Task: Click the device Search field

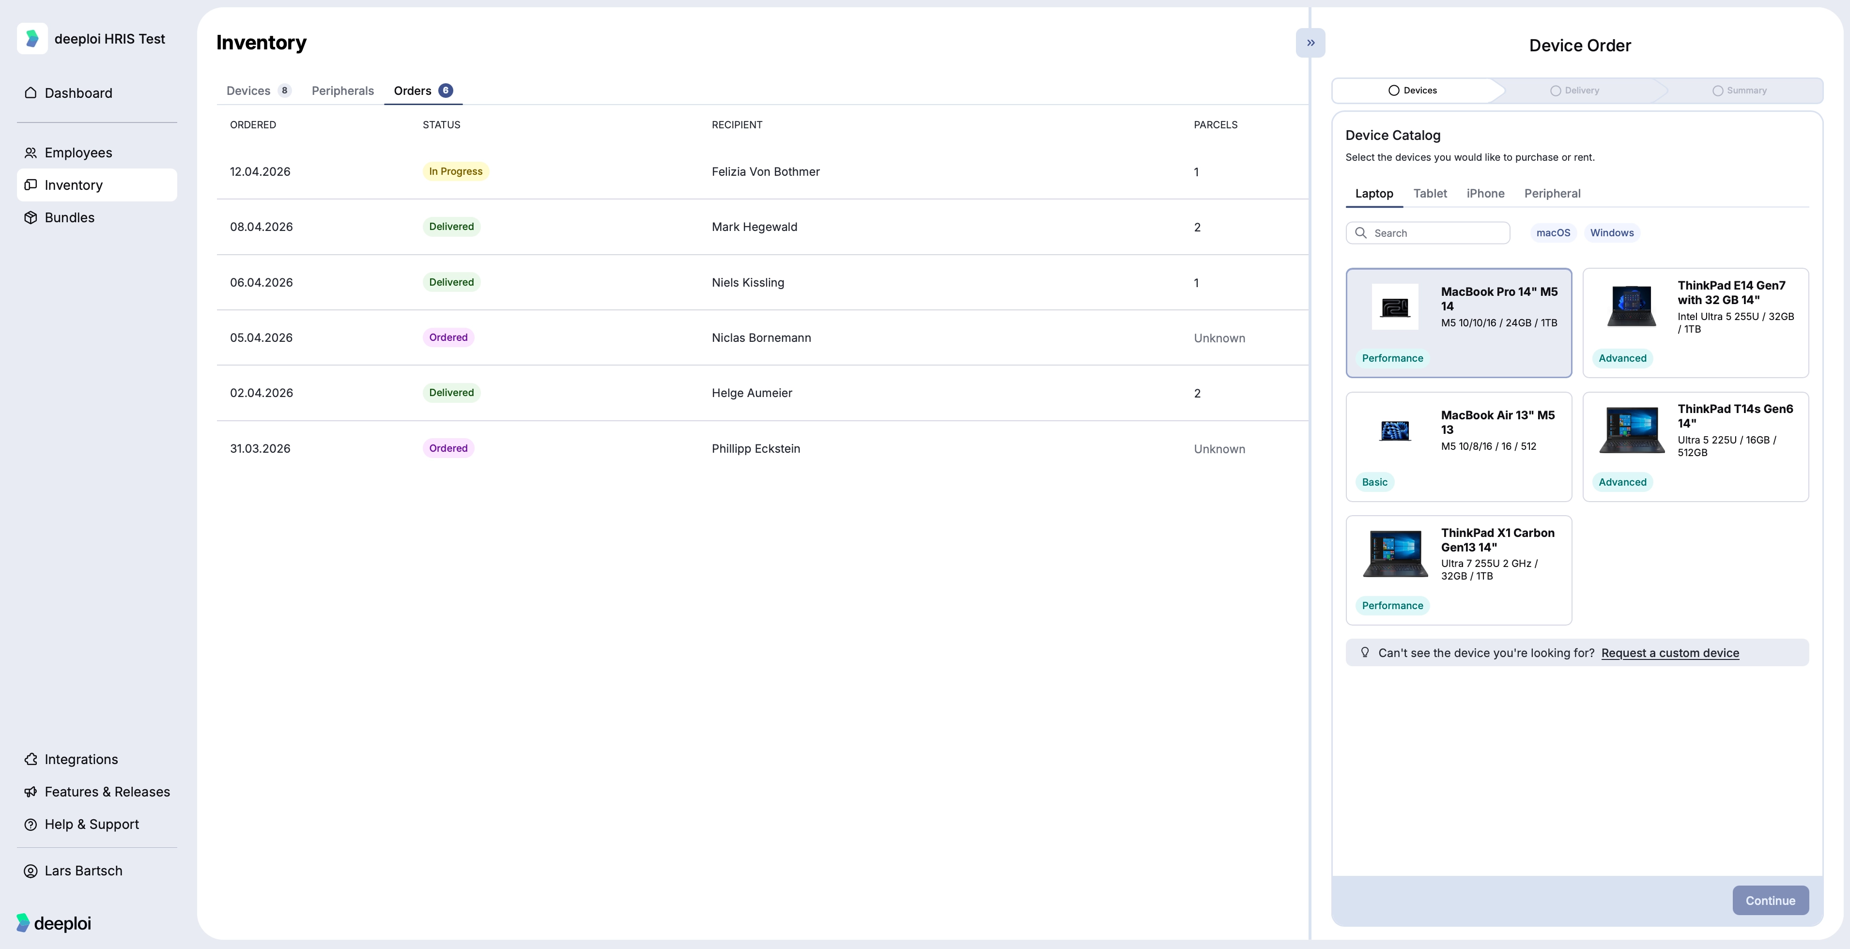Action: (x=1428, y=232)
